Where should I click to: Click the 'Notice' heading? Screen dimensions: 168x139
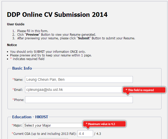[x=12, y=45]
